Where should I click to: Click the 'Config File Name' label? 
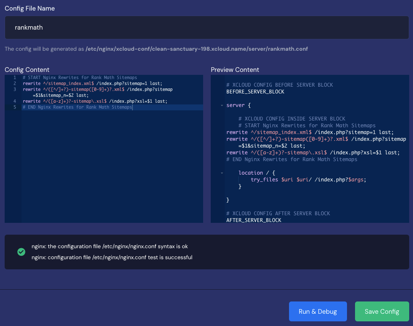click(30, 8)
